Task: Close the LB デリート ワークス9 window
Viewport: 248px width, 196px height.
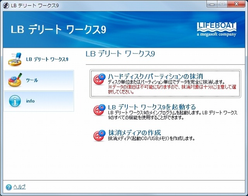Action: pyautogui.click(x=236, y=4)
